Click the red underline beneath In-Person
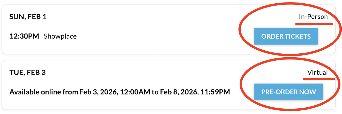This screenshot has width=342, height=114. click(x=314, y=24)
